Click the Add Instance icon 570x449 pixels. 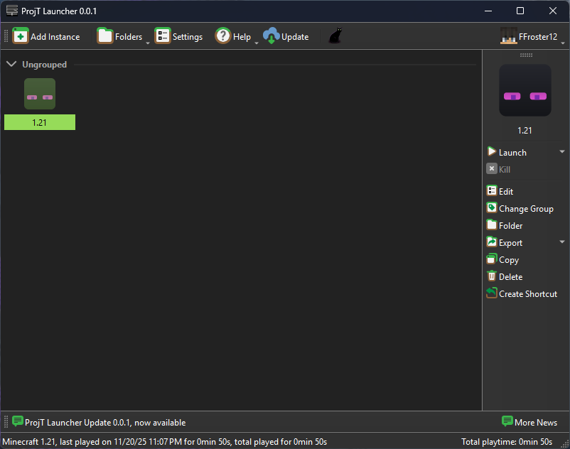[20, 36]
